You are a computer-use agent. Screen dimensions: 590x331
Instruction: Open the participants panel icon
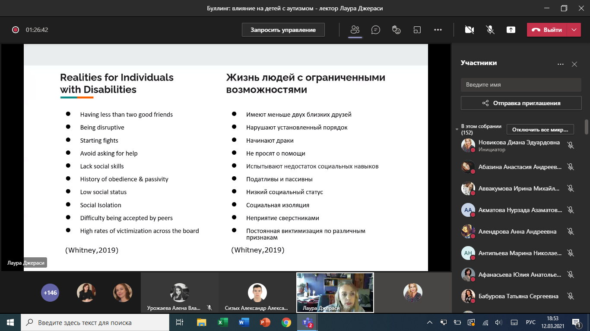355,30
